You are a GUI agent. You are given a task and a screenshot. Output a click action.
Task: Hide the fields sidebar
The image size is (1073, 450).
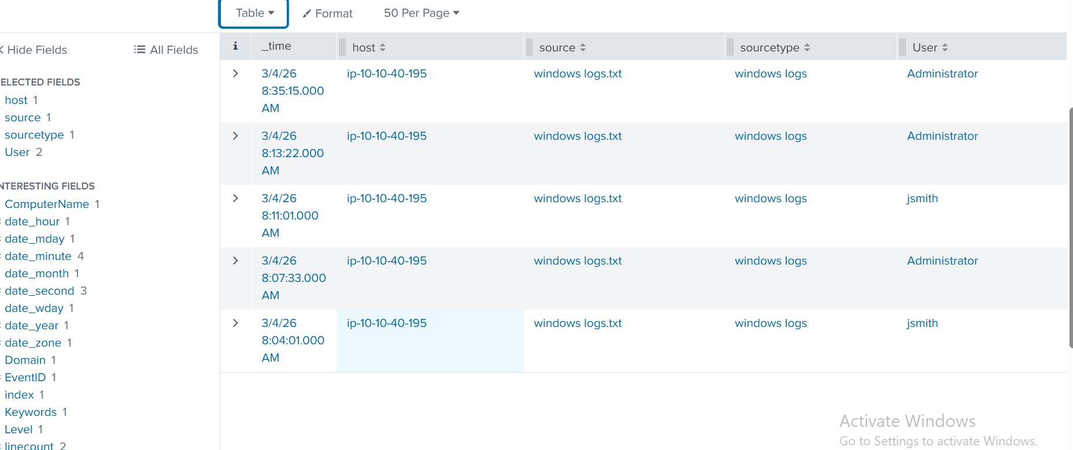click(x=35, y=50)
